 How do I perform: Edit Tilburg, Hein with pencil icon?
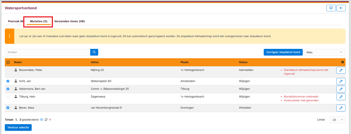(x=341, y=97)
